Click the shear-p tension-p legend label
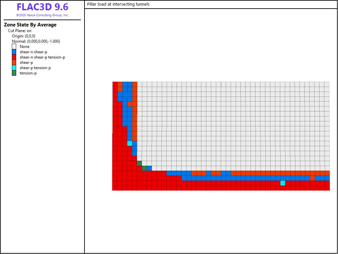This screenshot has width=338, height=254. tap(35, 68)
